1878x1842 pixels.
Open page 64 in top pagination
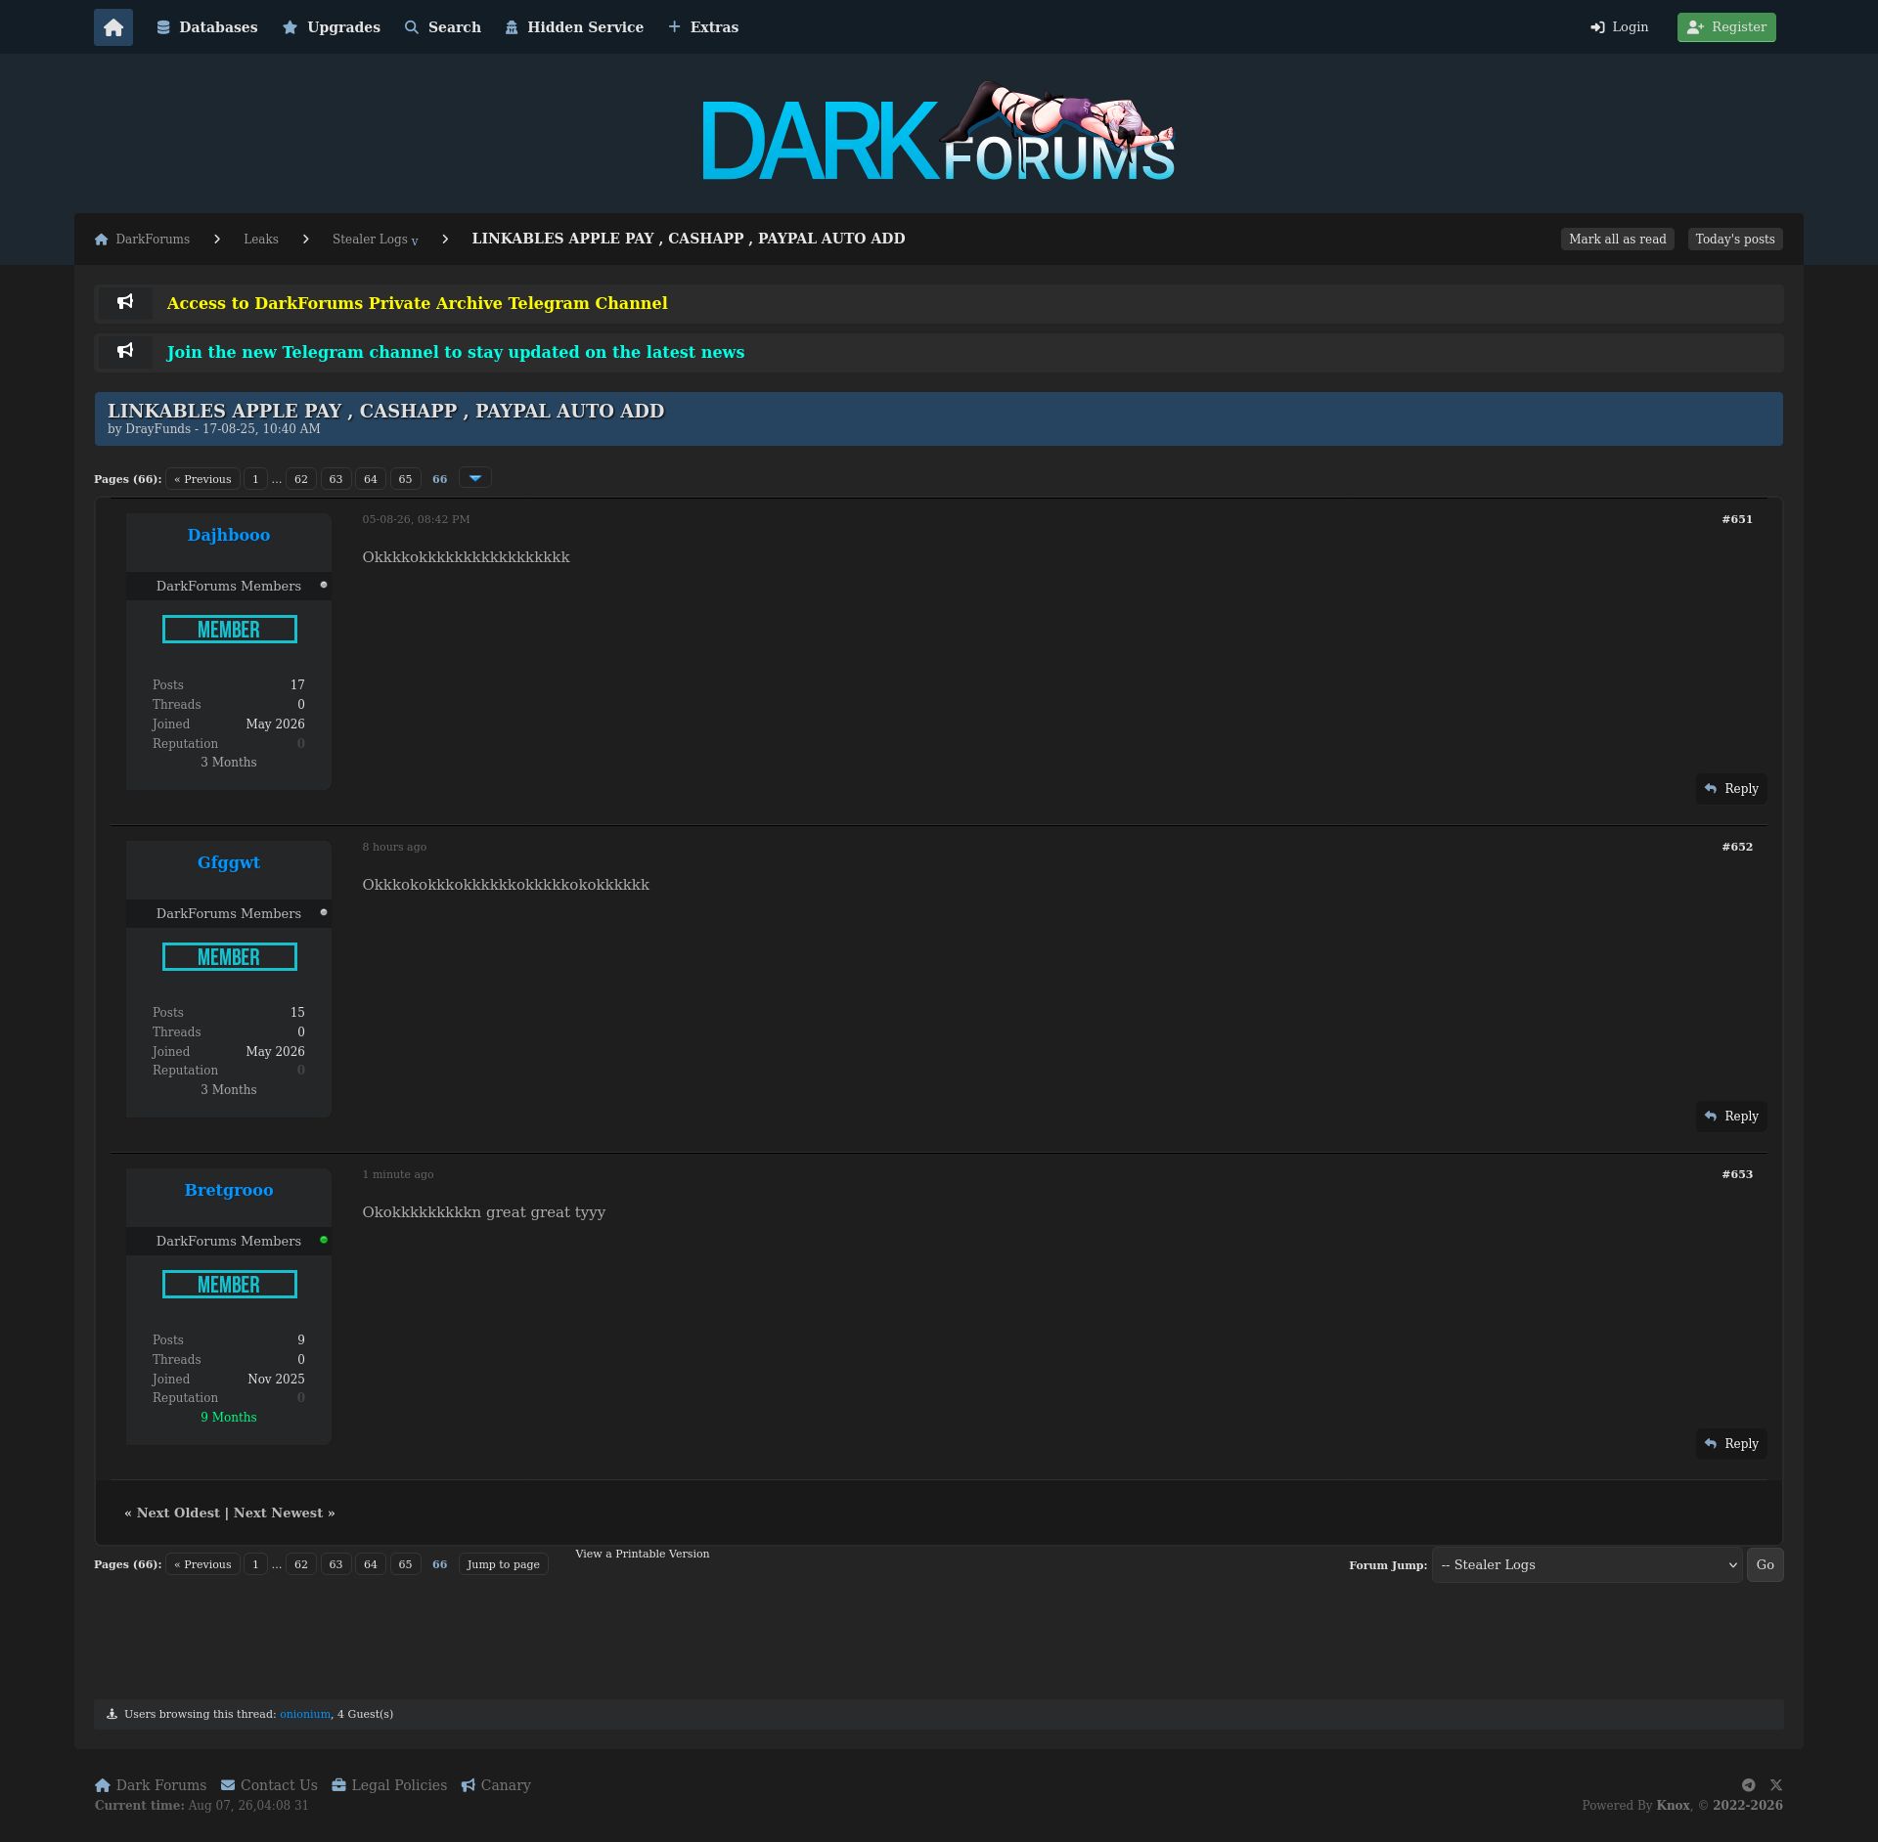click(371, 479)
